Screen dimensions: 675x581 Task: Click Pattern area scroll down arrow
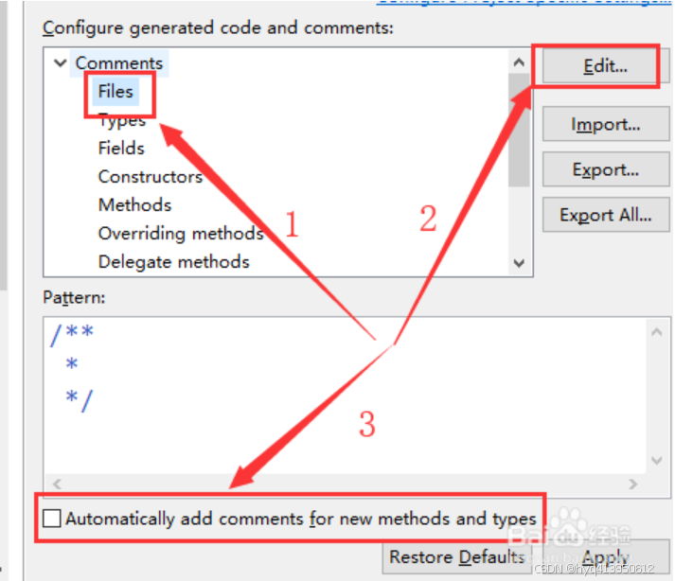[x=656, y=461]
